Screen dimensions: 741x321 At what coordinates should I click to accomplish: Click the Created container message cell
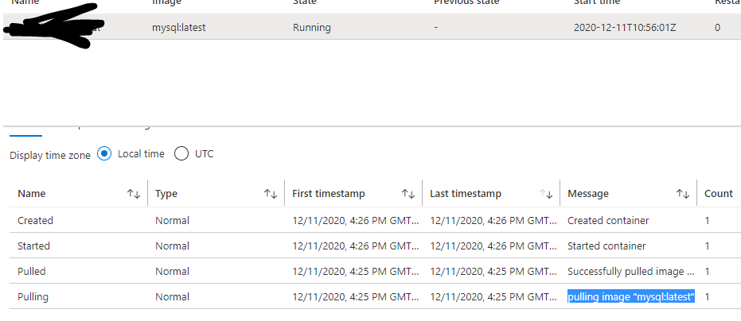[608, 220]
